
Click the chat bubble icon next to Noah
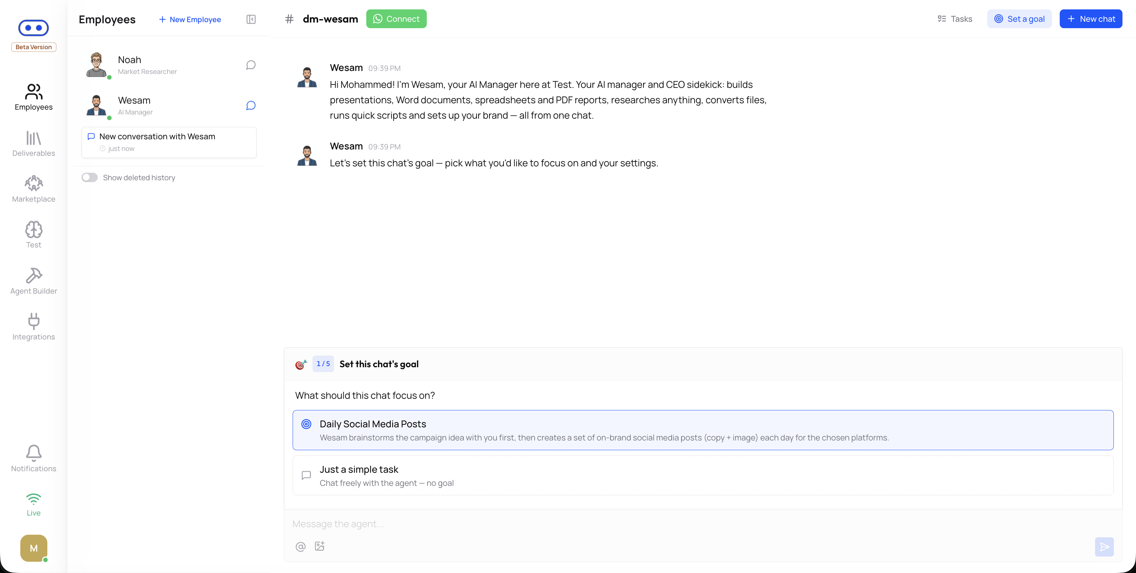[251, 65]
